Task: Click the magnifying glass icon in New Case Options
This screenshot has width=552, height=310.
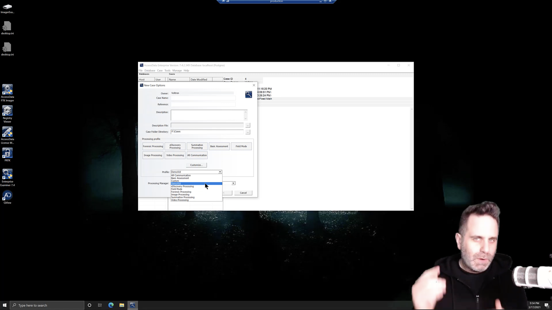Action: click(248, 94)
